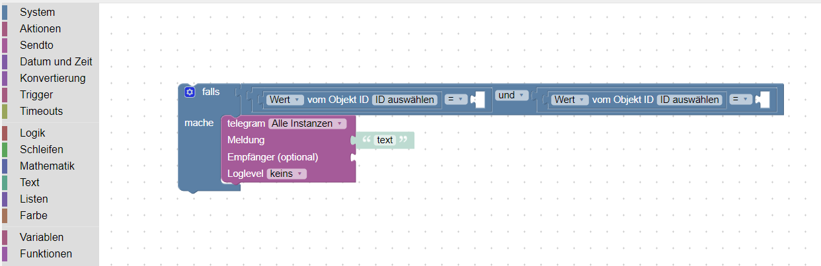This screenshot has width=821, height=266.
Task: Select the first ID auswählen object field
Action: click(405, 100)
